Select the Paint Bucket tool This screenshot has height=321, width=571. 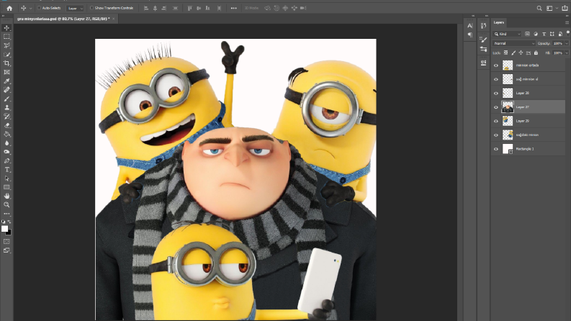6,134
